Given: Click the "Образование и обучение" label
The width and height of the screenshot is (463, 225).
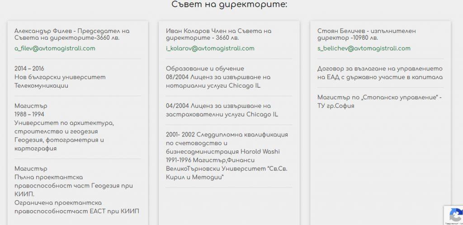Looking at the screenshot, I should click(x=205, y=69).
